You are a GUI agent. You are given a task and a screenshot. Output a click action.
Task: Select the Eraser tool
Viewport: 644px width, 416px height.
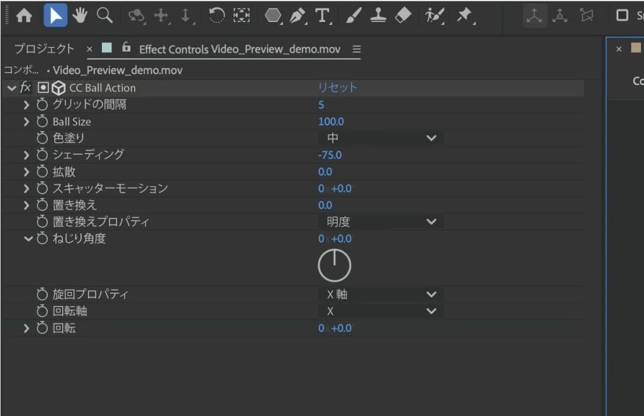(x=402, y=16)
